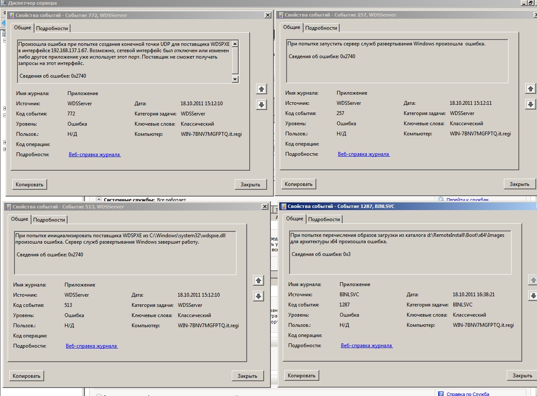The image size is (537, 396).
Task: Show next event in Event 513 dialog
Action: 259,296
